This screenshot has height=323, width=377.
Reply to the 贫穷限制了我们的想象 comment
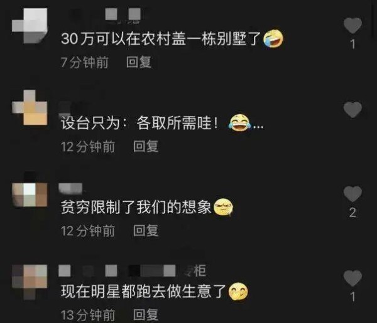point(146,231)
